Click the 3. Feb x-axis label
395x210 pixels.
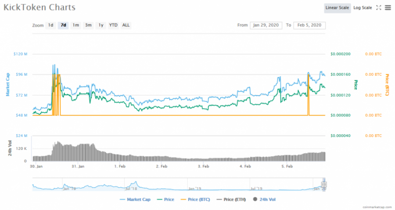[204, 167]
